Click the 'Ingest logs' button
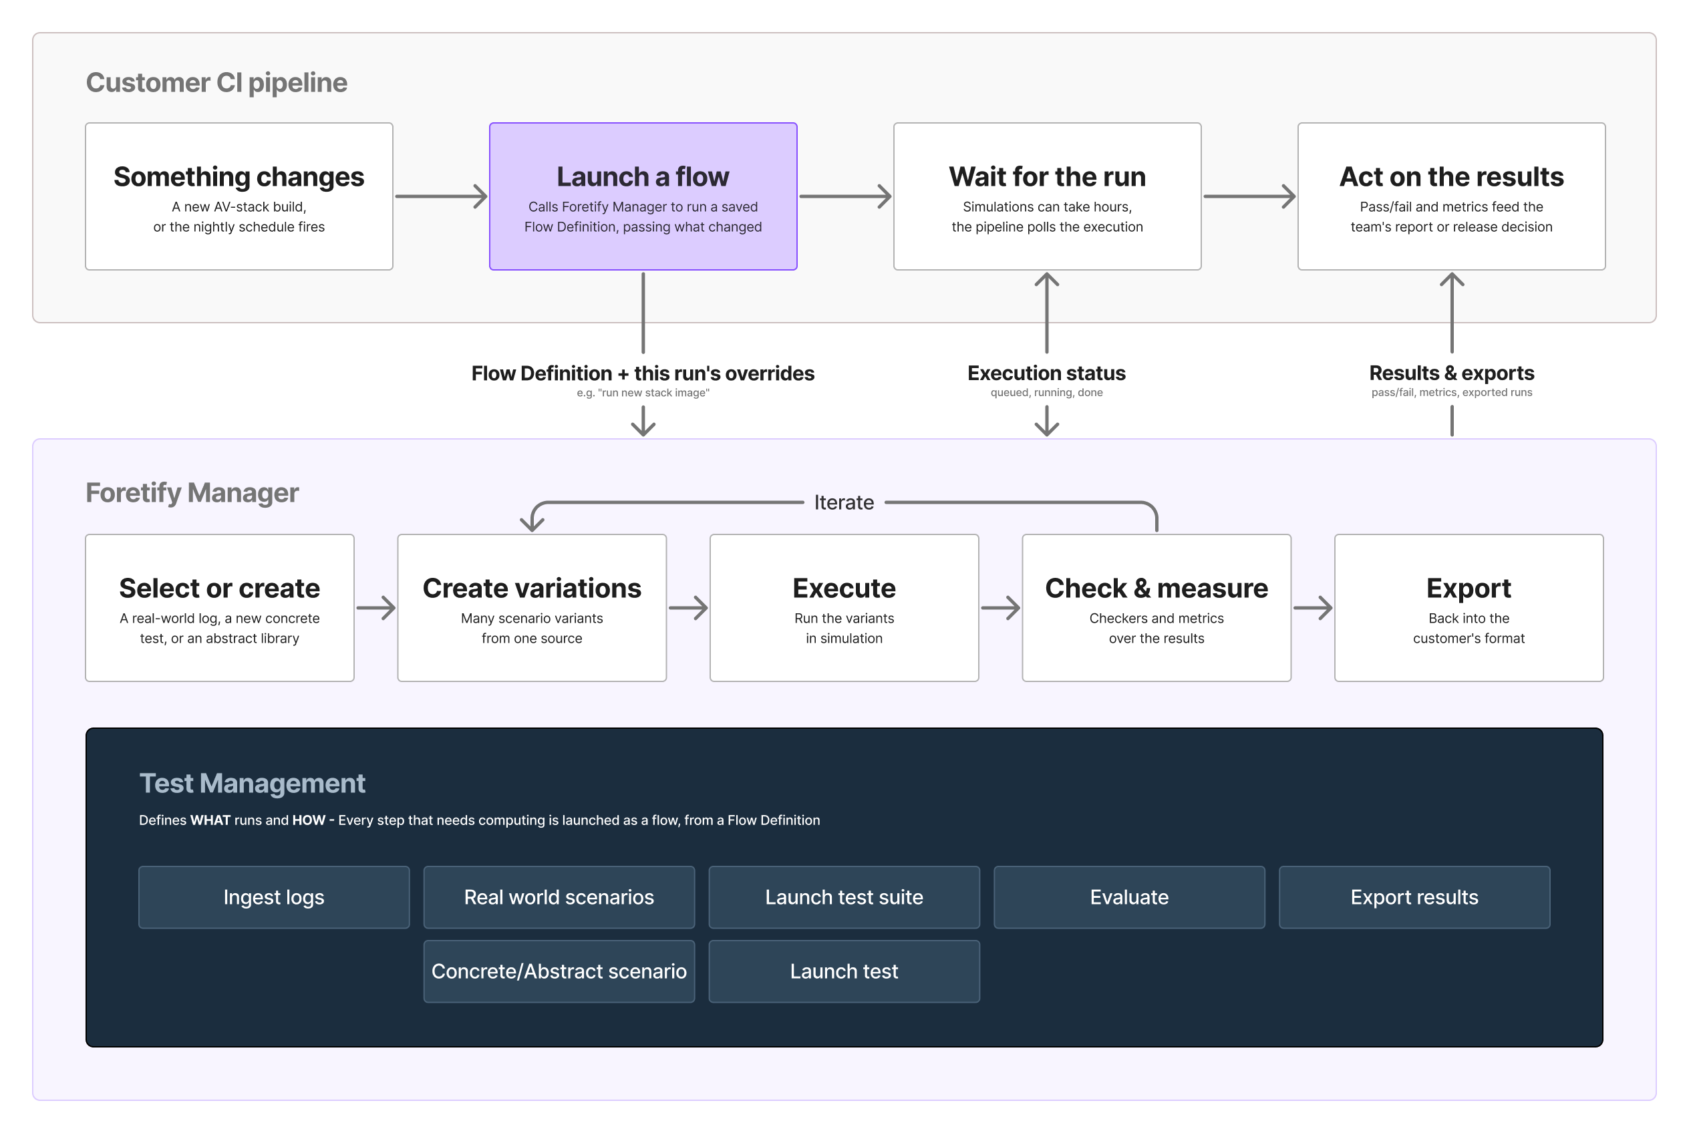Viewport: 1689px width, 1133px height. (274, 897)
